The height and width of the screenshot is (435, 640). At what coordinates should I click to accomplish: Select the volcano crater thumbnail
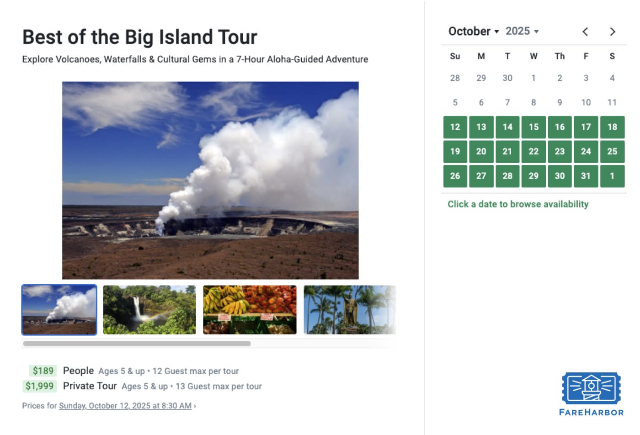click(x=59, y=310)
